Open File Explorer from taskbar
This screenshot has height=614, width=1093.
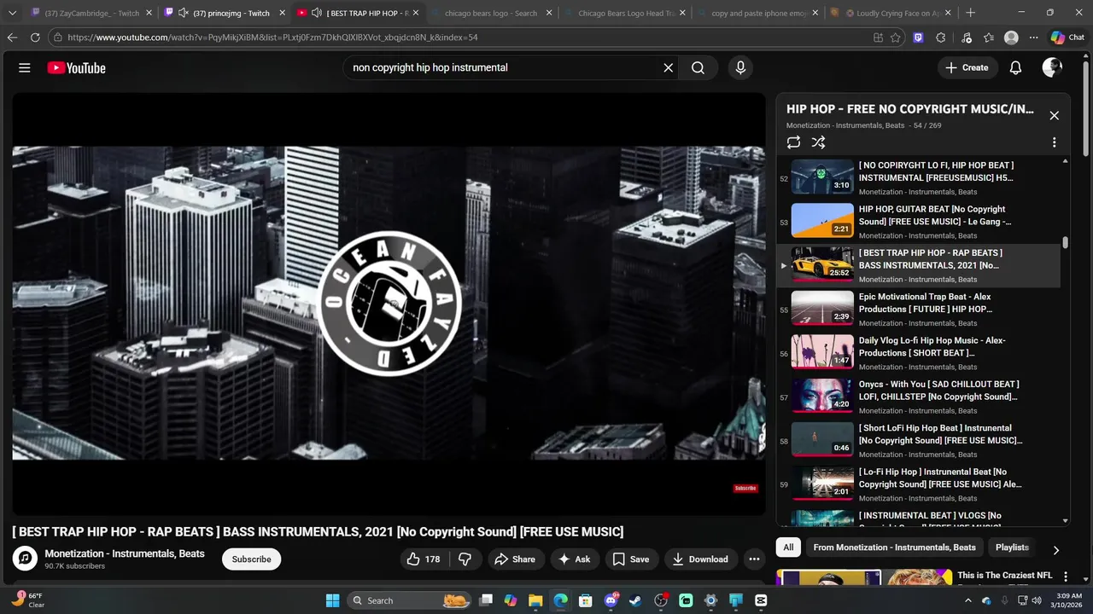pyautogui.click(x=535, y=600)
